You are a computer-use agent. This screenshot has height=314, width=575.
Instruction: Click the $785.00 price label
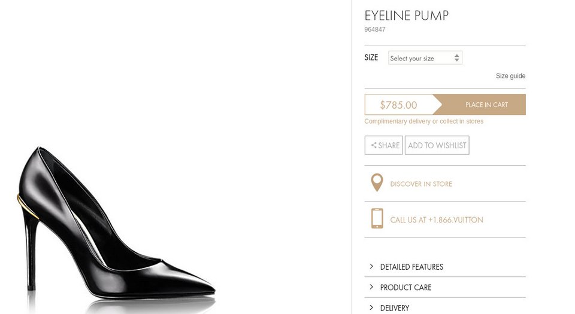398,105
